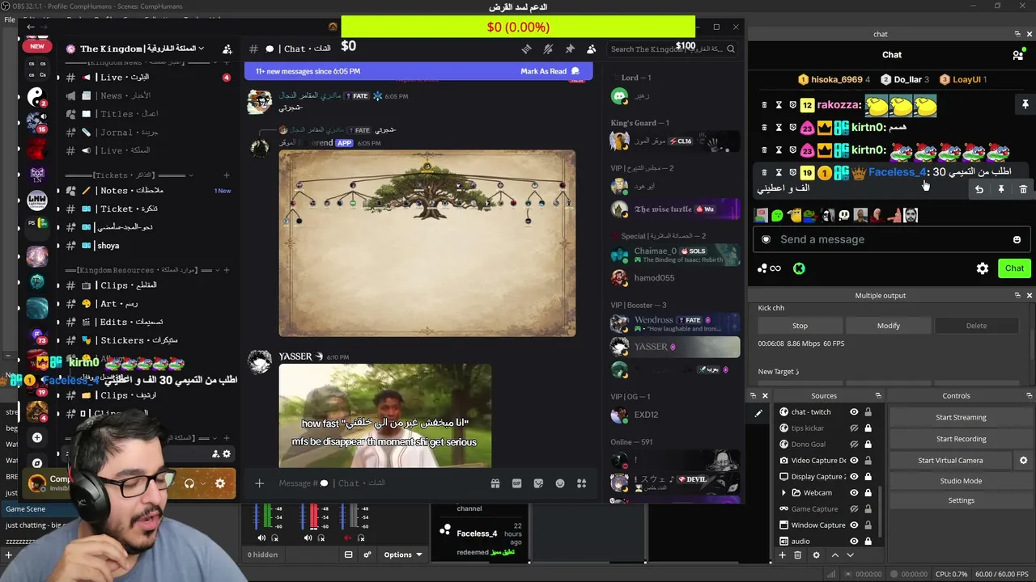Ban rakozza using the shield icon
This screenshot has width=1036, height=582.
(792, 105)
